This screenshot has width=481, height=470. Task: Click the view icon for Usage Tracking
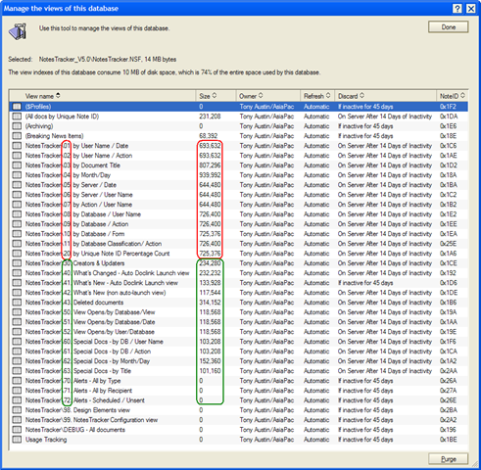17,440
